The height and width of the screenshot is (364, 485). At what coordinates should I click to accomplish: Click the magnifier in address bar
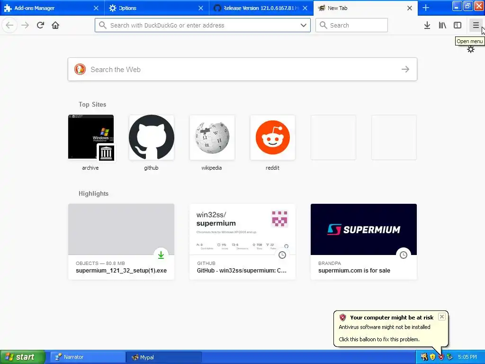tap(102, 25)
